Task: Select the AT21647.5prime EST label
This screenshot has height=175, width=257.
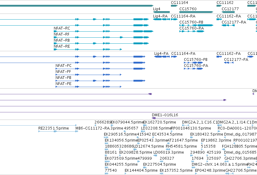Action: (182, 140)
